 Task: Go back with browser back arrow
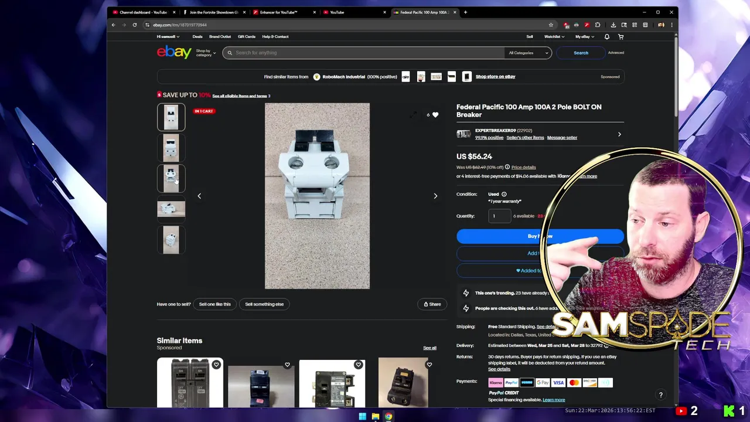(x=114, y=25)
